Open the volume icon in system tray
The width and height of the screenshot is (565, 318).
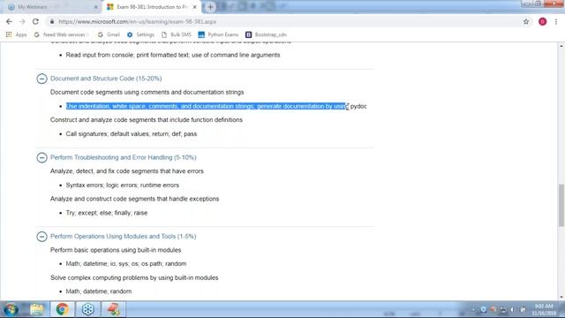tap(512, 310)
